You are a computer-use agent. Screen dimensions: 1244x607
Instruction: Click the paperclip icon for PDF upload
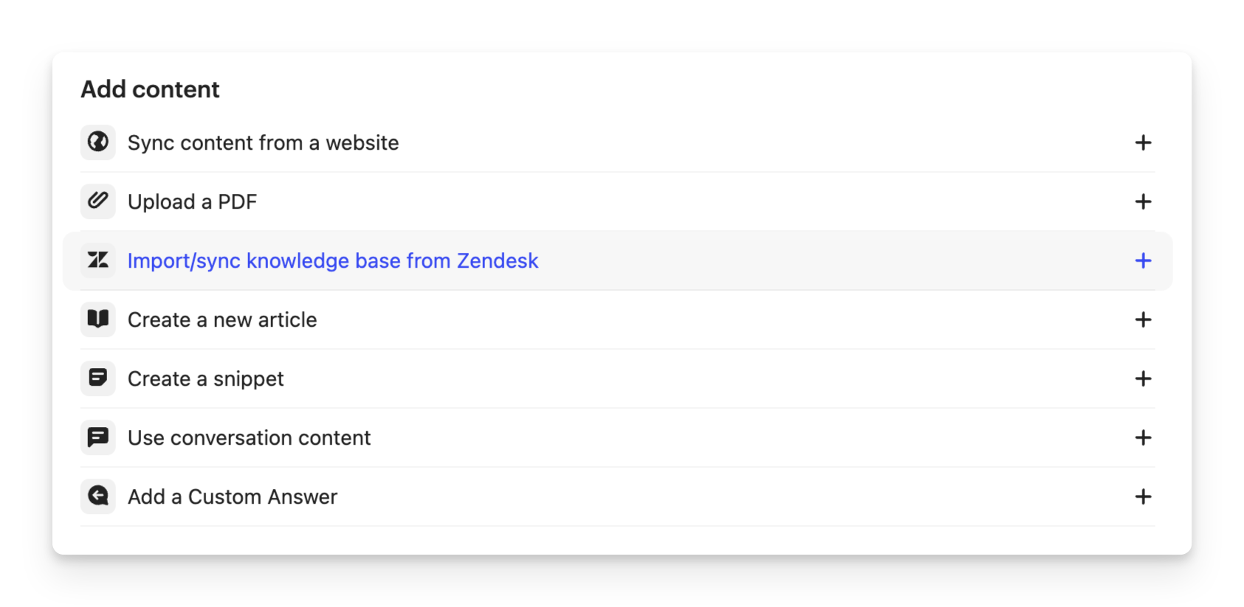pyautogui.click(x=98, y=201)
